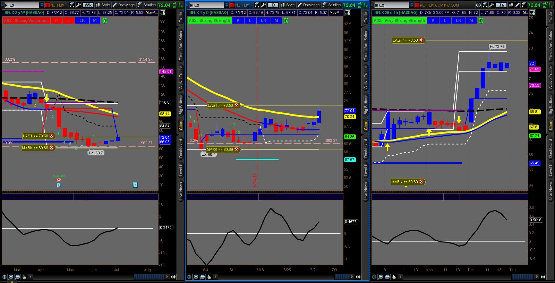
Task: Remove LAST >= 73.50 alert on hourly chart
Action: 421,40
